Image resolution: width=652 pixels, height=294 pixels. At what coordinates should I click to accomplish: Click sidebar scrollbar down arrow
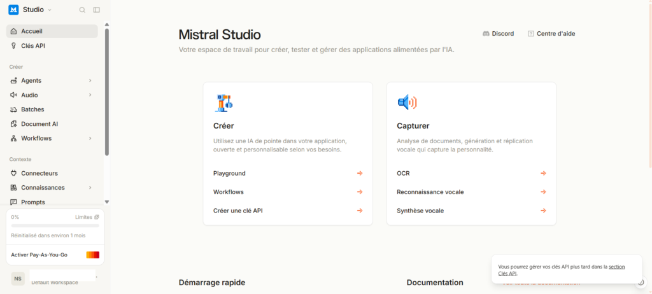point(107,202)
